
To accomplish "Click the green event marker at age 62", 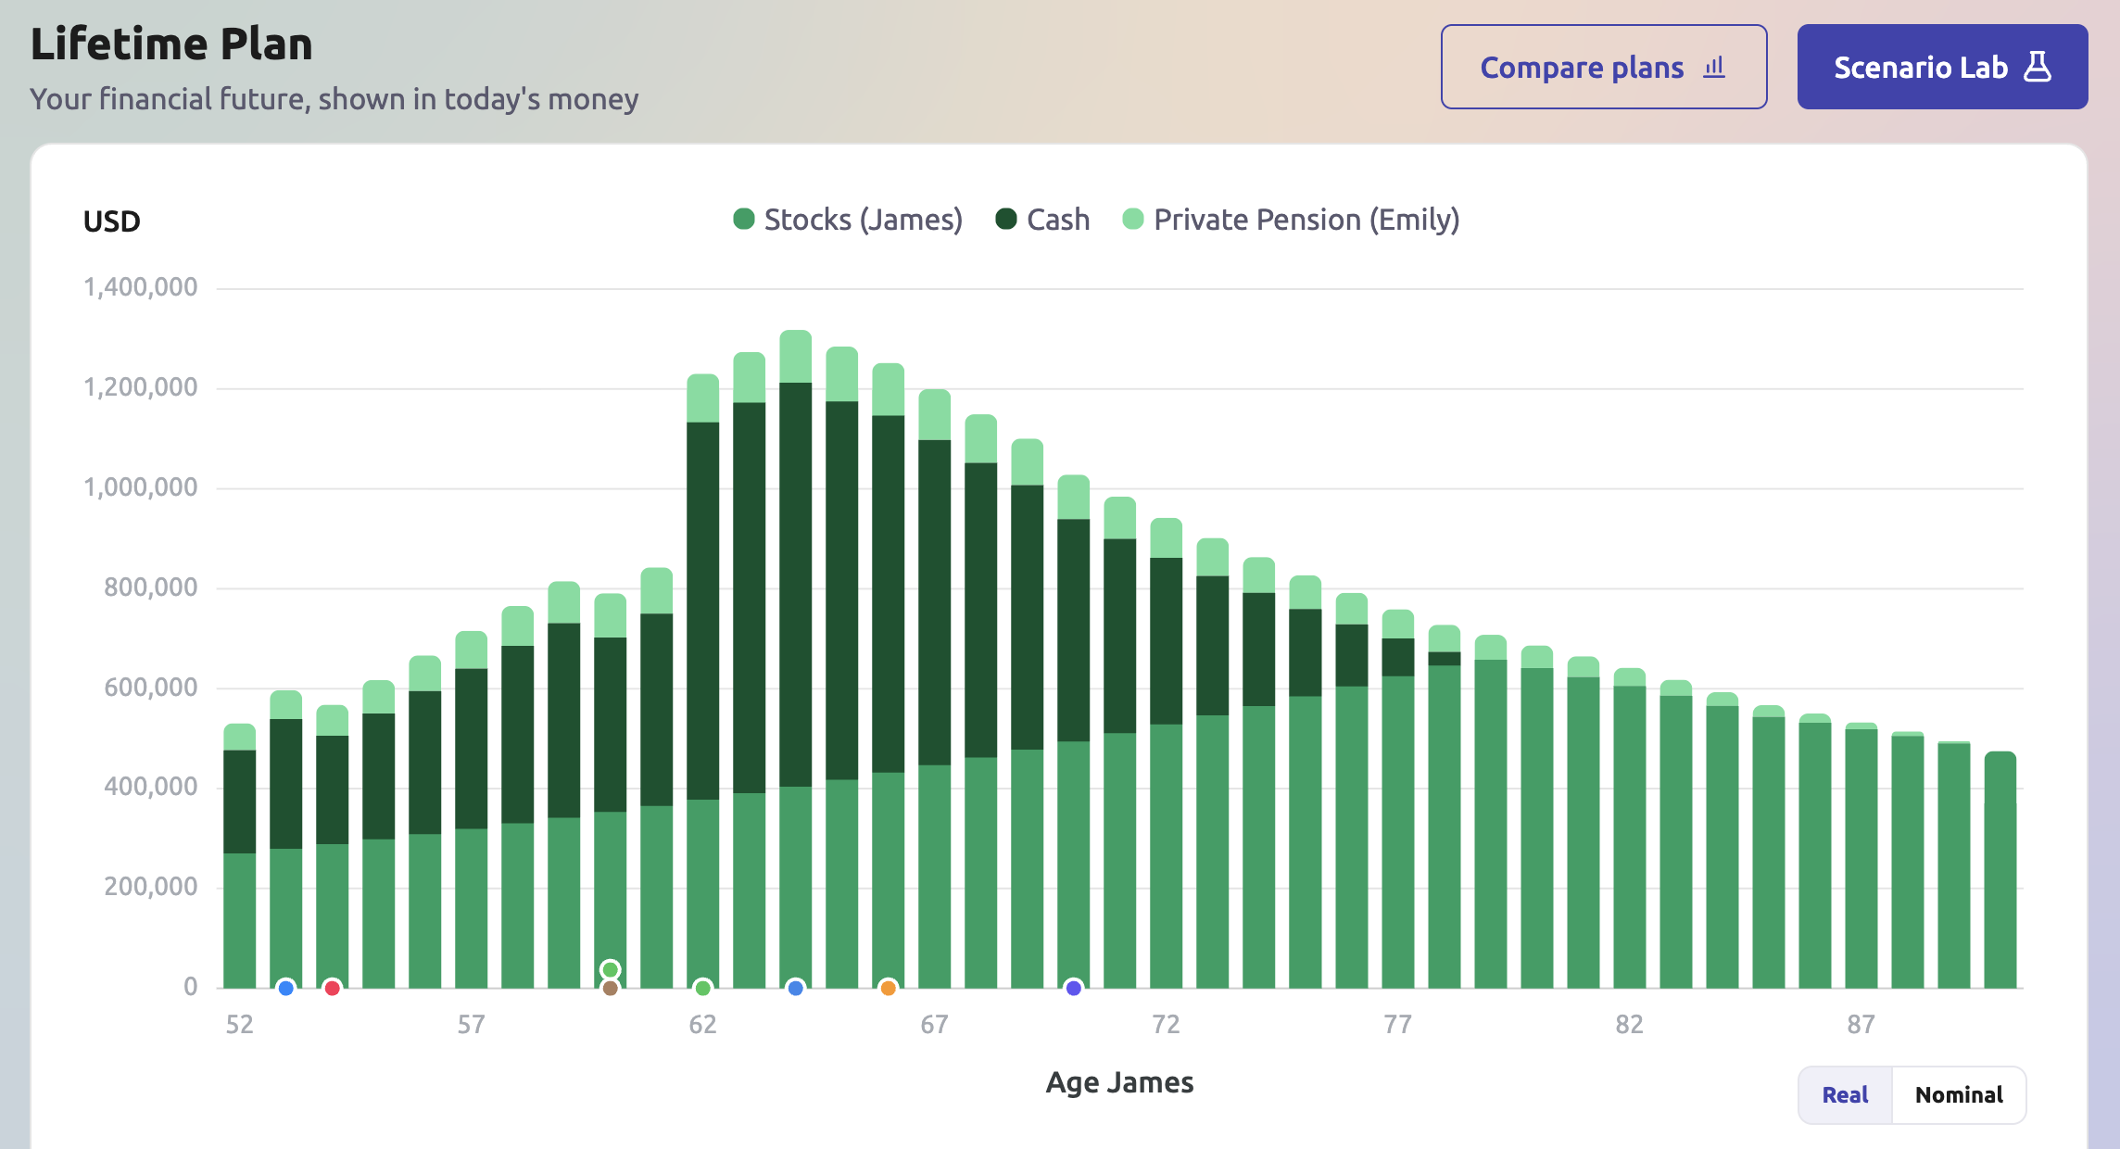I will 703,988.
